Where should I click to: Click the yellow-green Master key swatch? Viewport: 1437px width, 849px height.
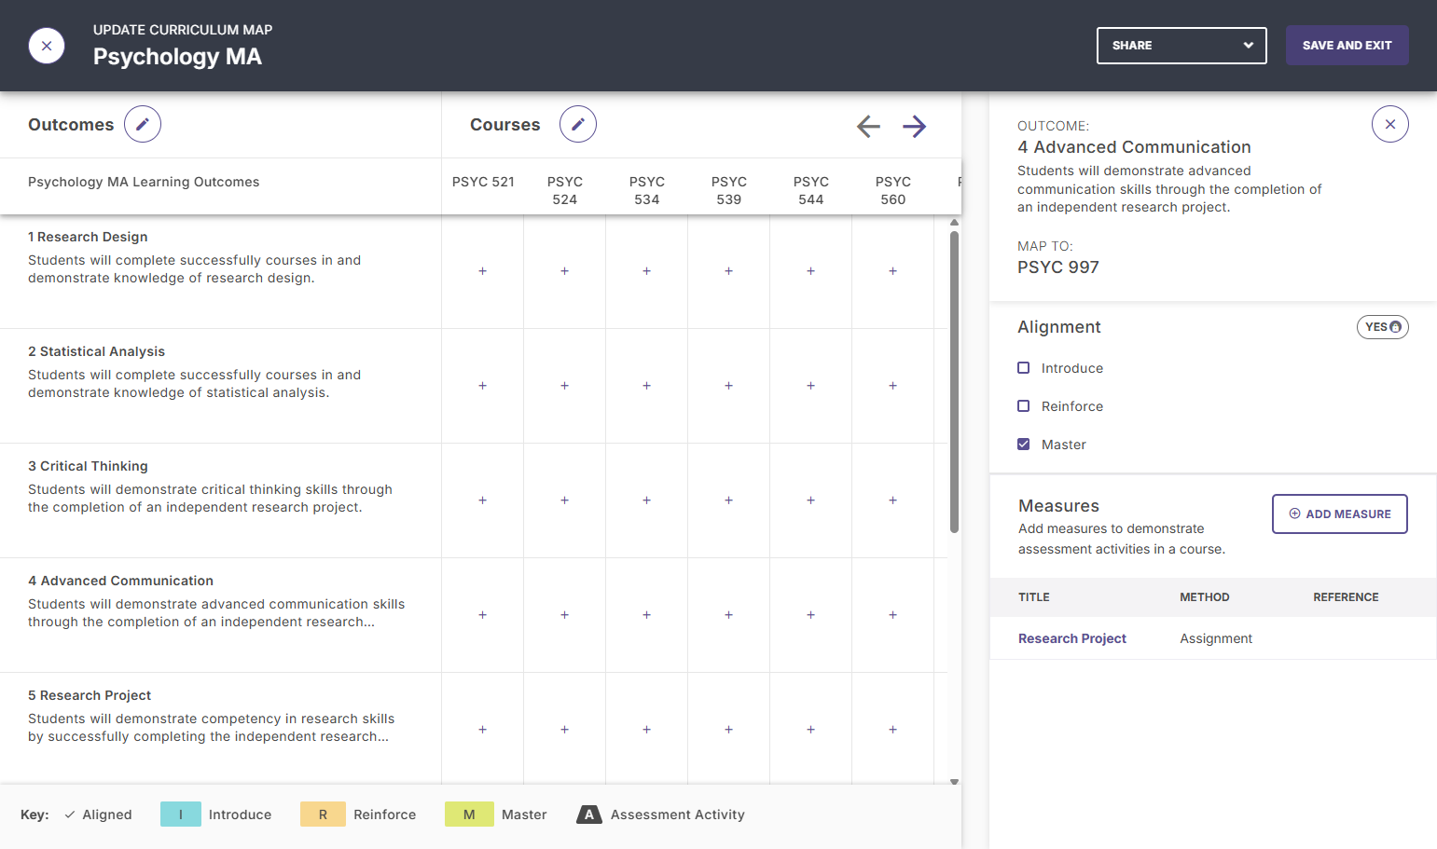[469, 815]
